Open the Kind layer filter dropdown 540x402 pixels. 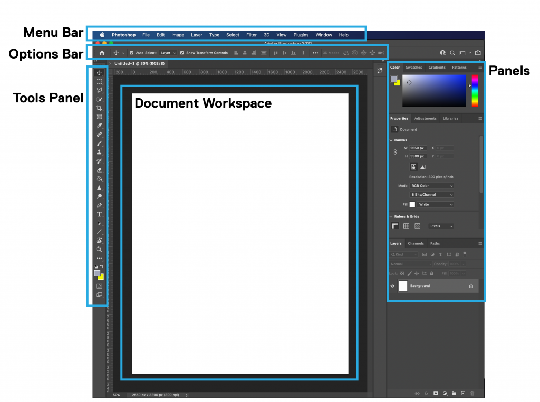click(404, 255)
